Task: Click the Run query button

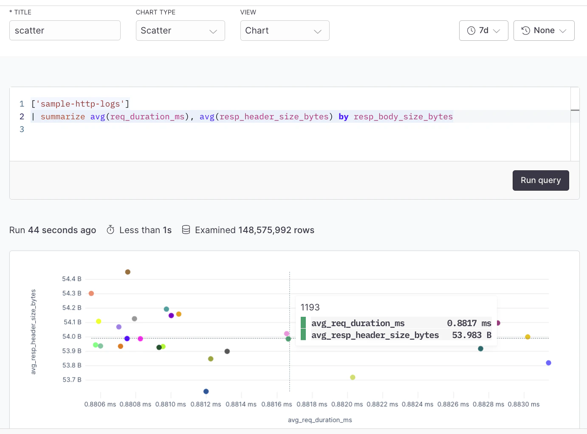Action: [x=541, y=180]
